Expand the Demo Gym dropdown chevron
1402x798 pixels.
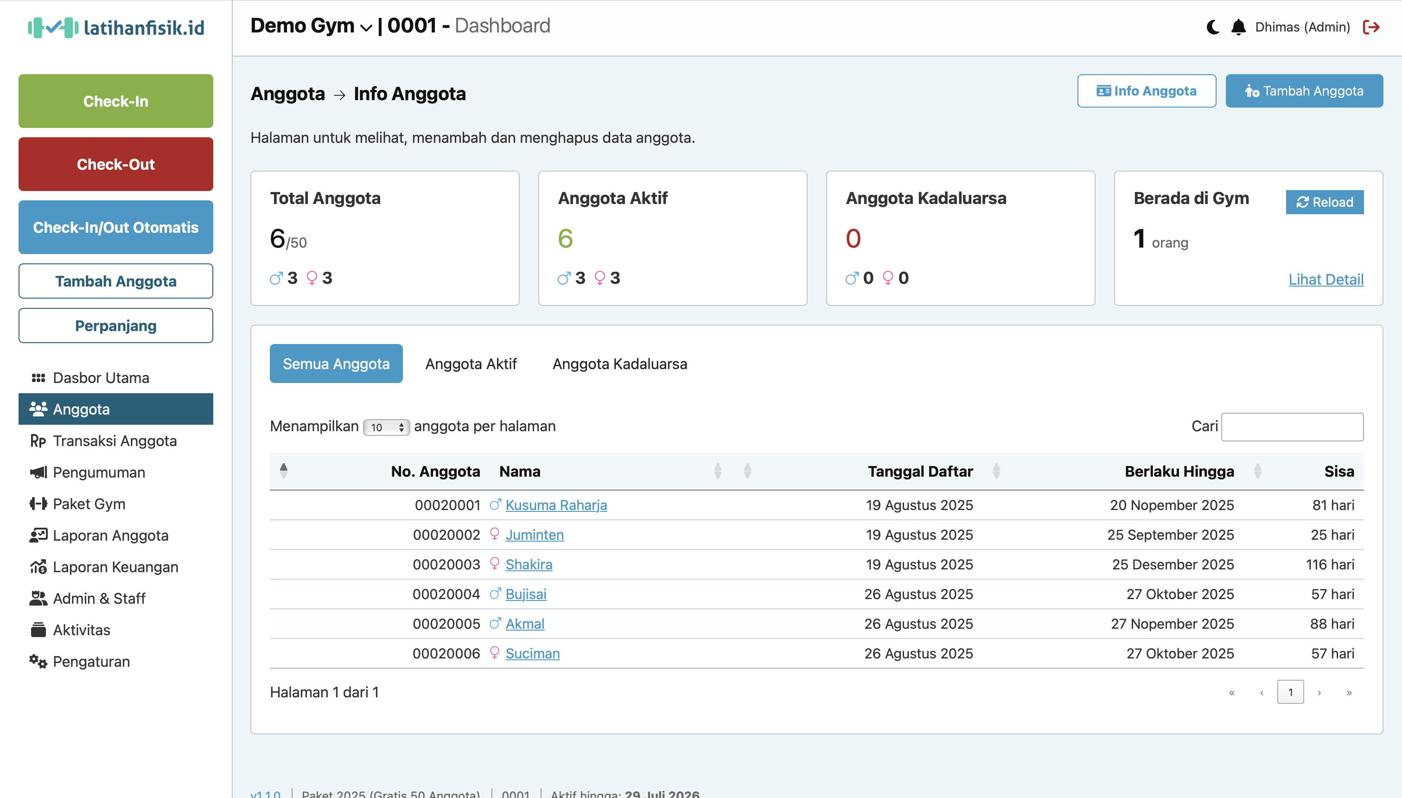pyautogui.click(x=366, y=27)
